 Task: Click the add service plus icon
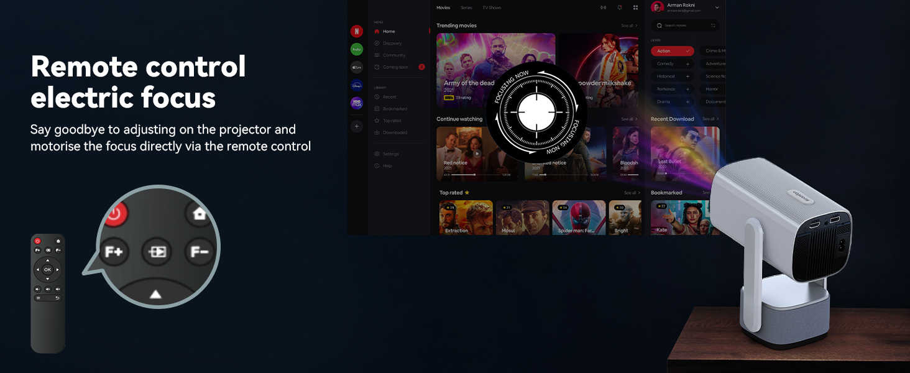point(357,126)
